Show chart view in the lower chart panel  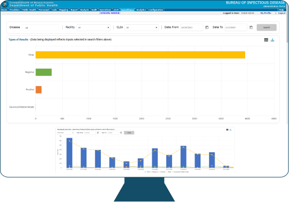(231, 130)
